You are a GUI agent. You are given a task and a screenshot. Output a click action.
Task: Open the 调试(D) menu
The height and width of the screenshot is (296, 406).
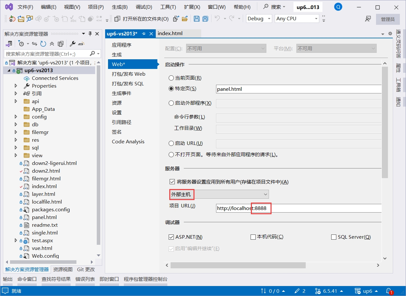point(144,7)
